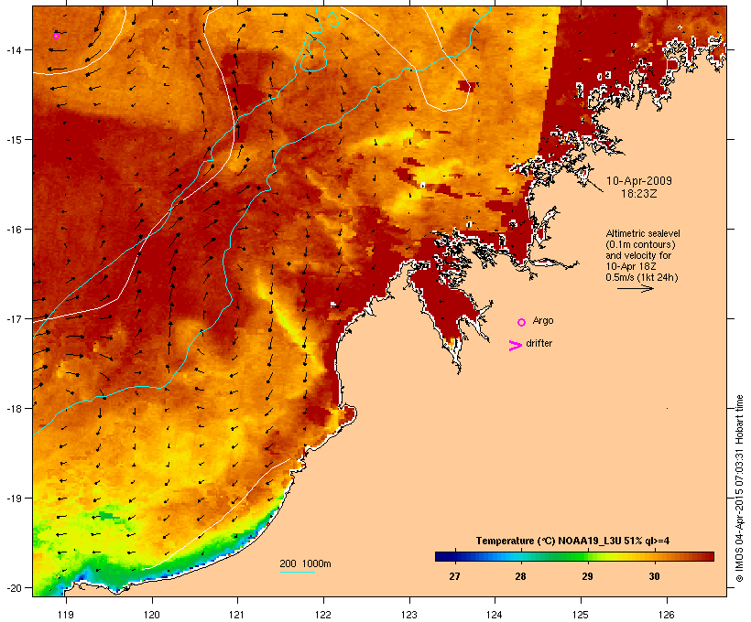Viewport: 751px width, 622px height.
Task: Click longitude axis label 122
Action: click(x=323, y=615)
